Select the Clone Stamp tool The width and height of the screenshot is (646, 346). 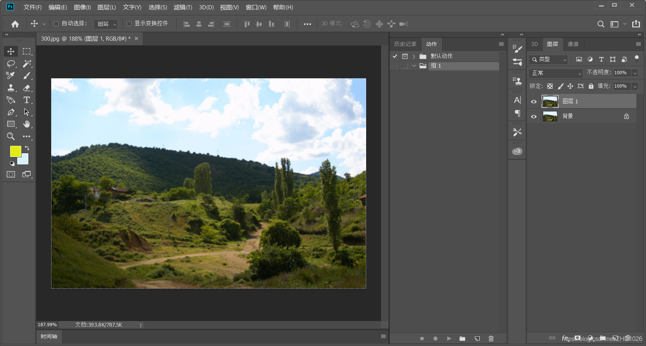coord(11,88)
